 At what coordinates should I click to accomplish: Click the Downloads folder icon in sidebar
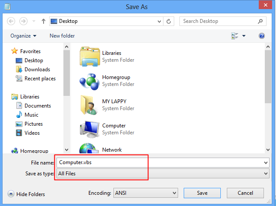[x=19, y=69]
